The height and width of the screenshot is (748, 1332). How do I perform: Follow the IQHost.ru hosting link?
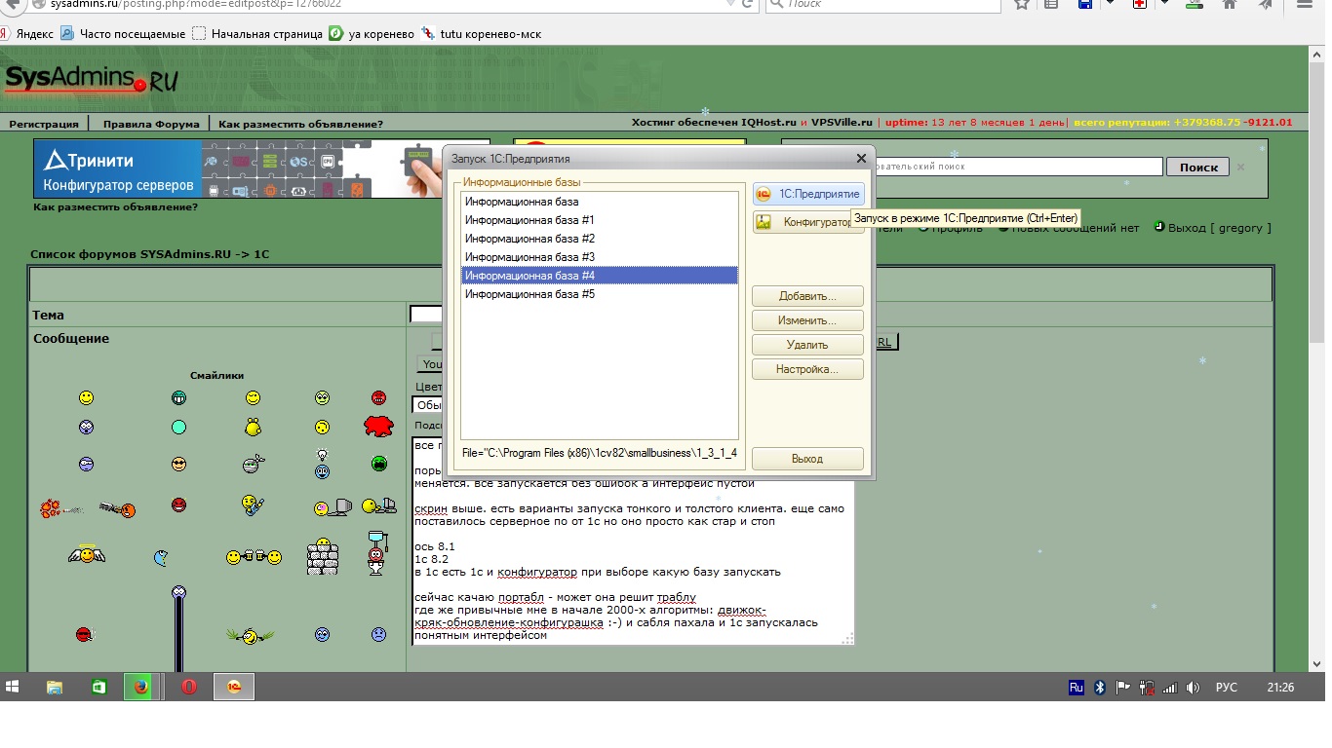768,123
